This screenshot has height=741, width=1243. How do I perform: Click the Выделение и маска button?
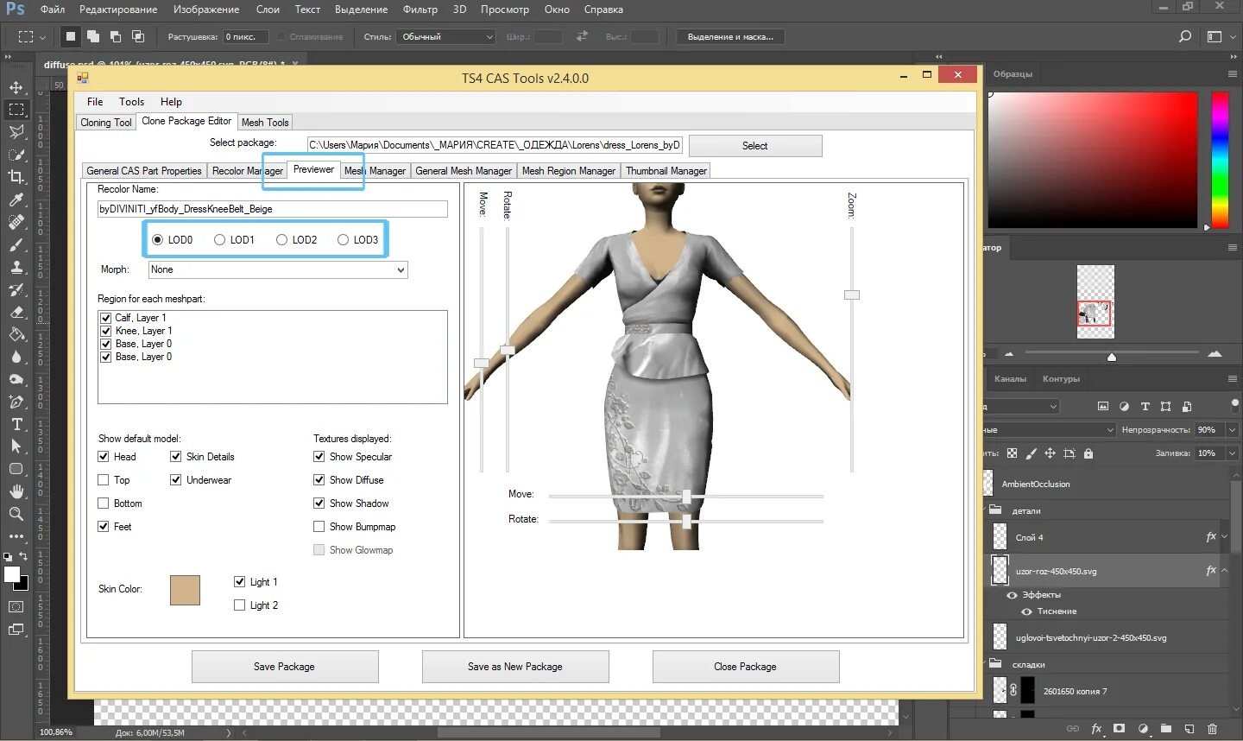click(730, 36)
